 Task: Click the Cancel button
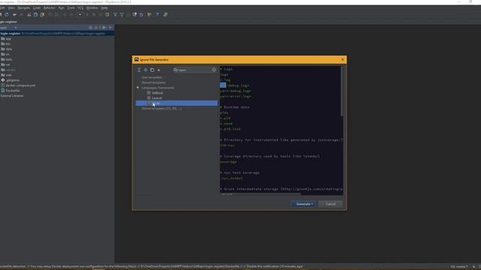(331, 204)
